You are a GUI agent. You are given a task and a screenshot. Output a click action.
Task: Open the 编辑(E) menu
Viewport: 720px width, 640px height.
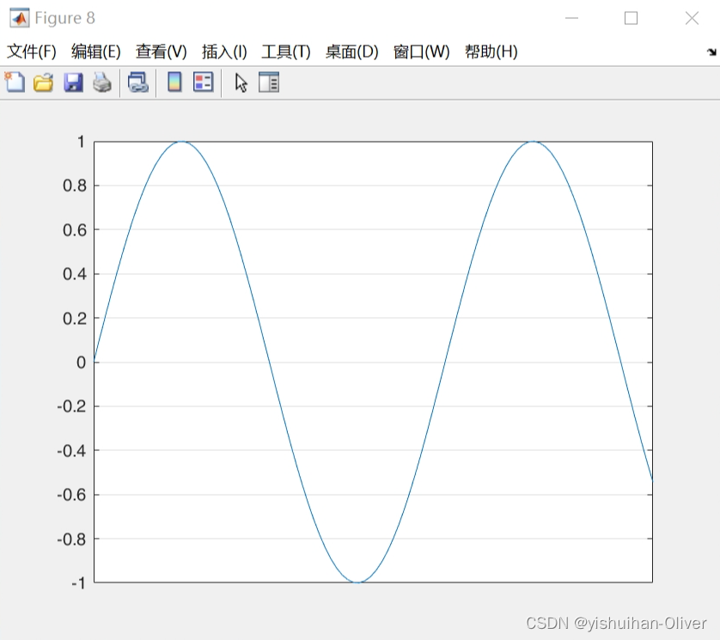pyautogui.click(x=96, y=52)
